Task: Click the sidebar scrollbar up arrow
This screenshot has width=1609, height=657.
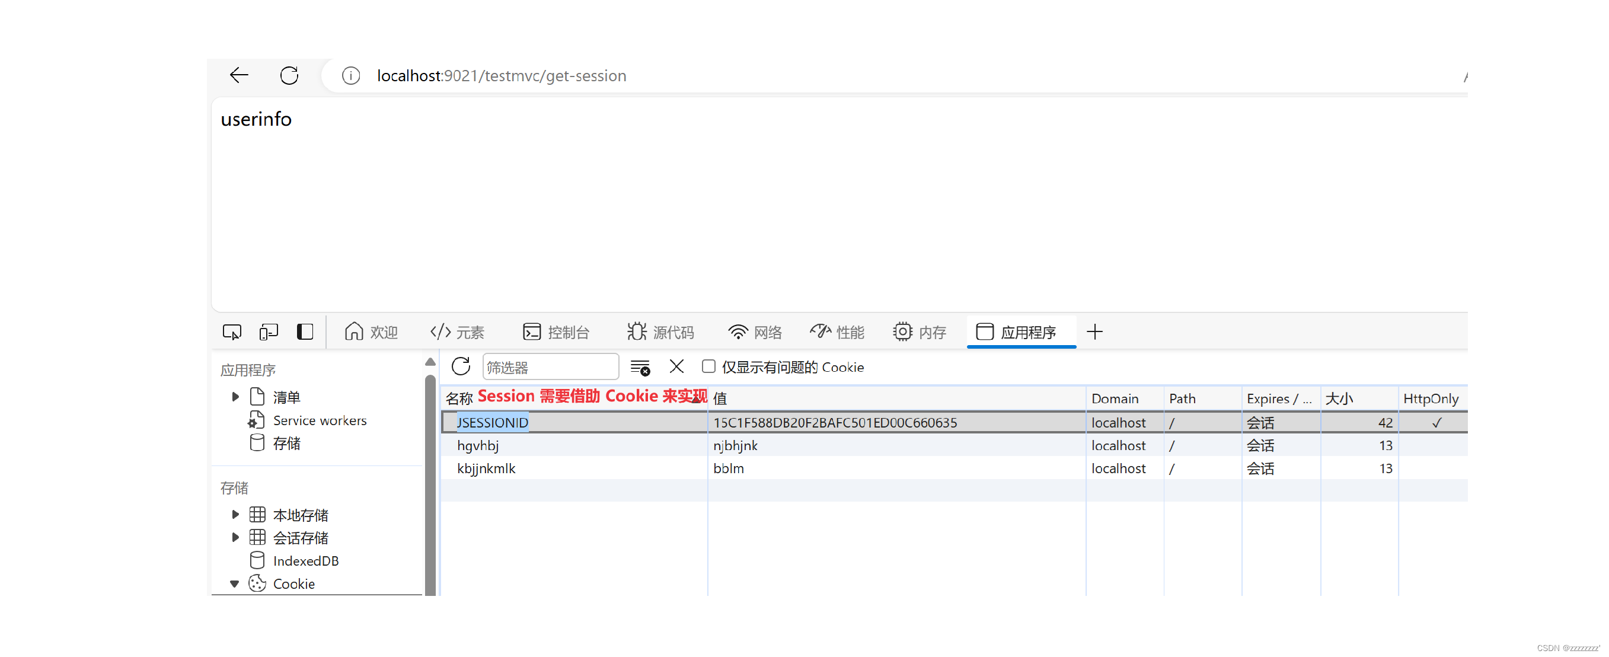Action: click(430, 362)
